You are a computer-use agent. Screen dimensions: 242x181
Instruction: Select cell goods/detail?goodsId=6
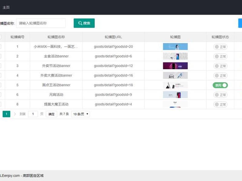(x=113, y=56)
